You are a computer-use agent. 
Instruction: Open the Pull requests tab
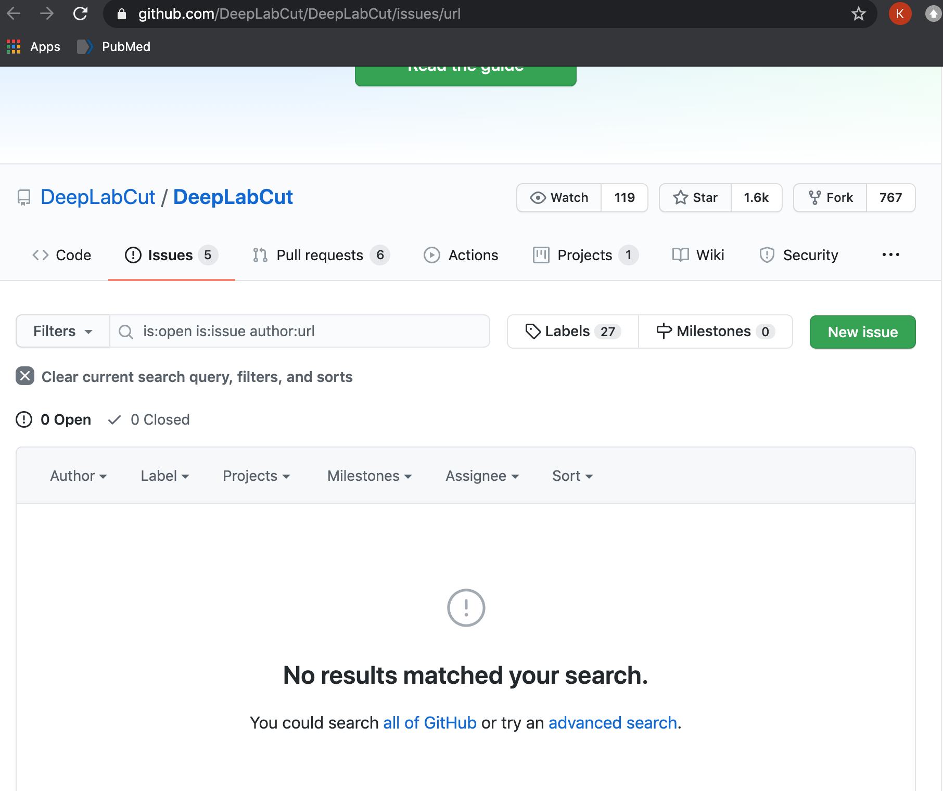click(321, 255)
